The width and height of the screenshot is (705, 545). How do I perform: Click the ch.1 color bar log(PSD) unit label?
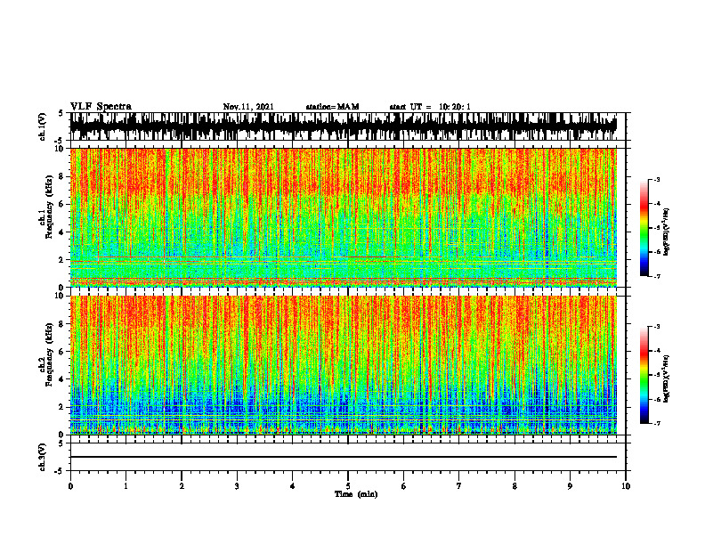click(x=667, y=232)
